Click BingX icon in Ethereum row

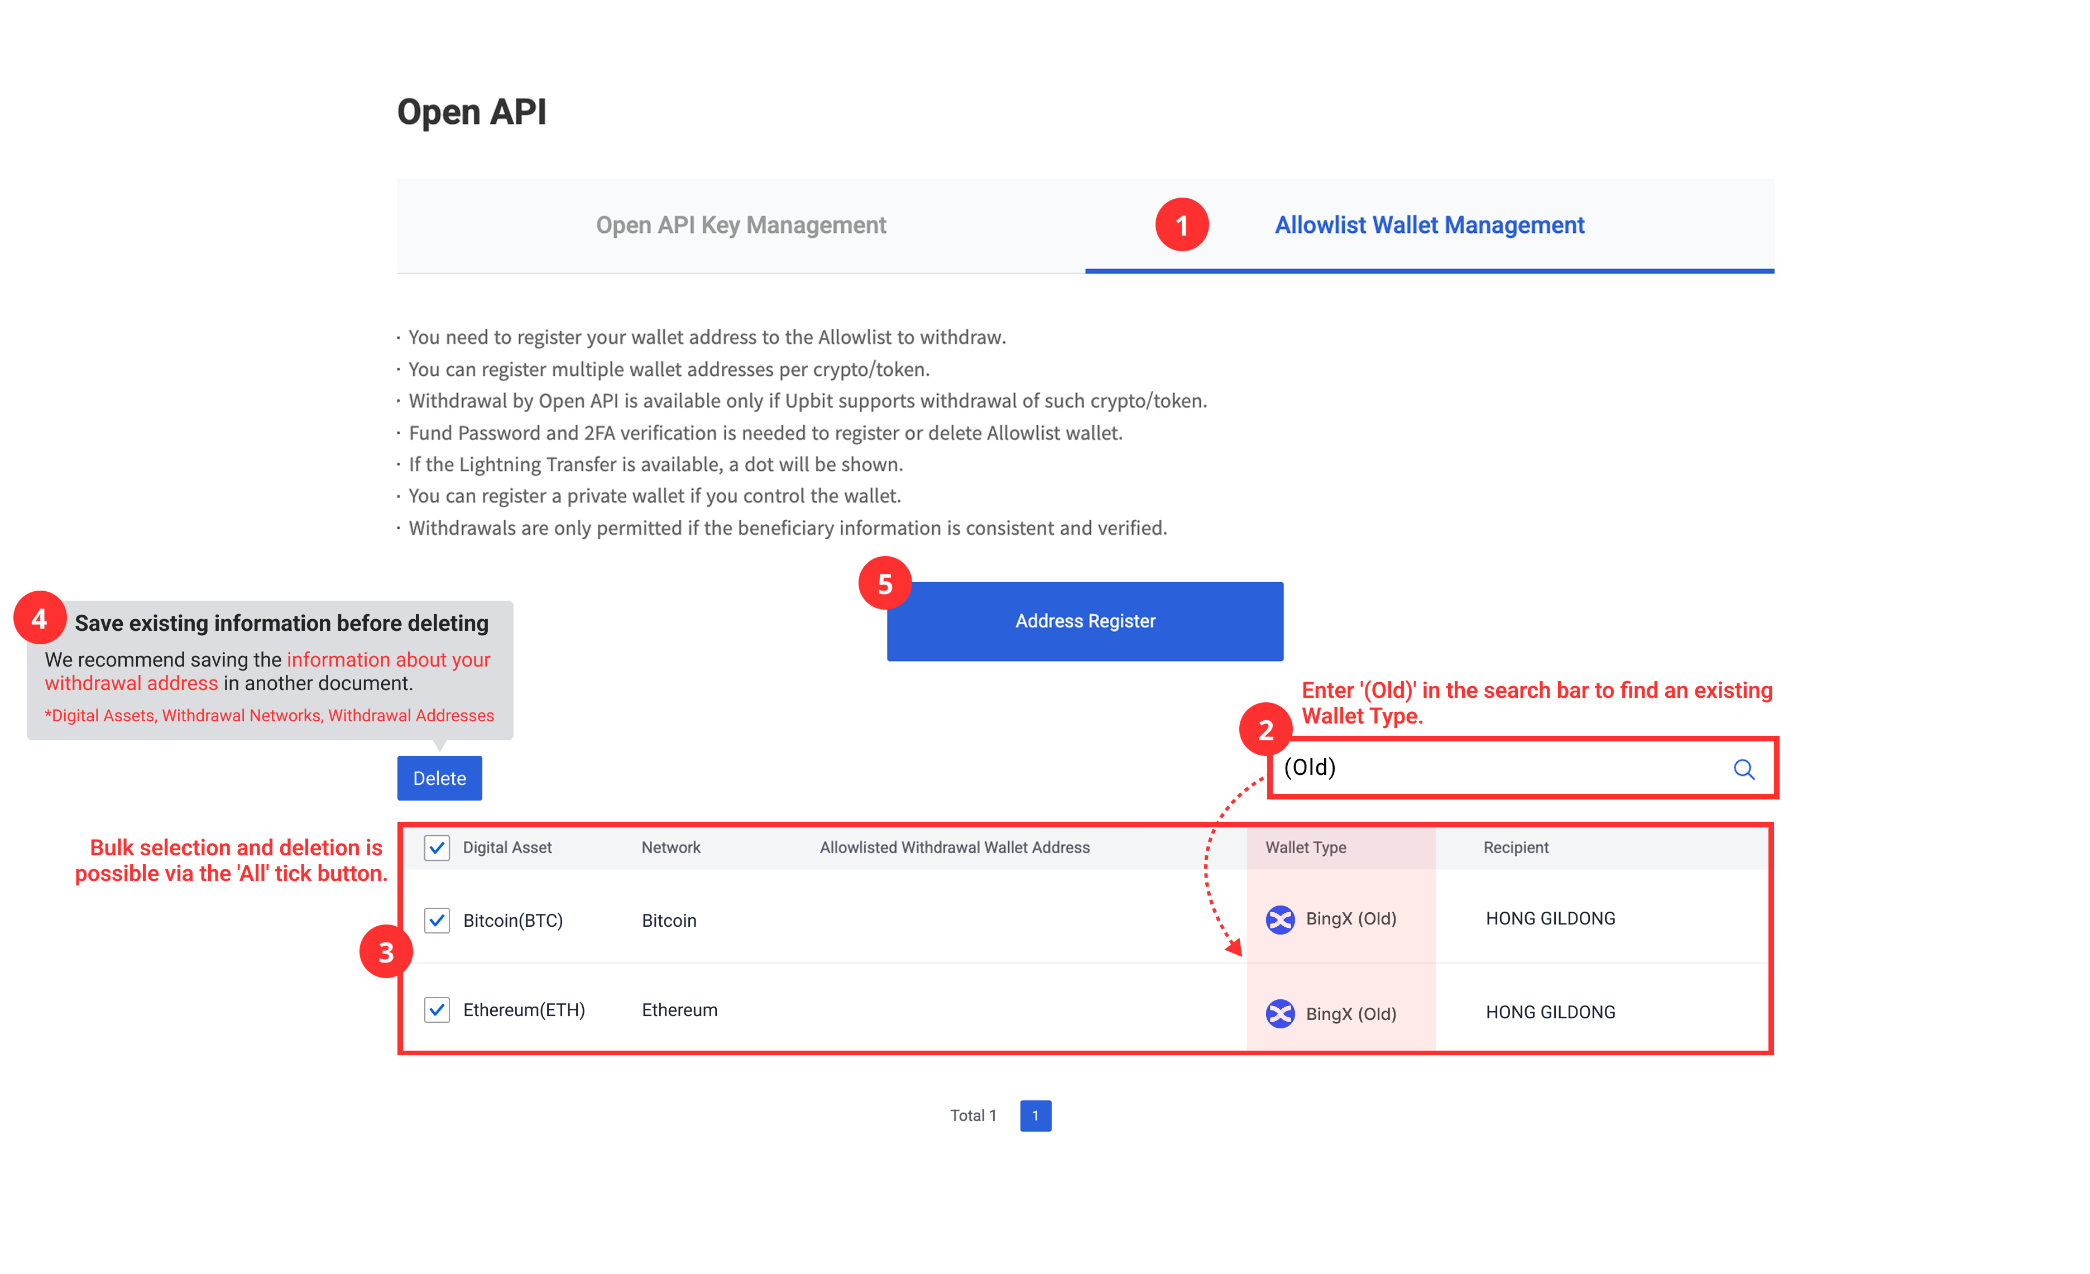1280,1014
